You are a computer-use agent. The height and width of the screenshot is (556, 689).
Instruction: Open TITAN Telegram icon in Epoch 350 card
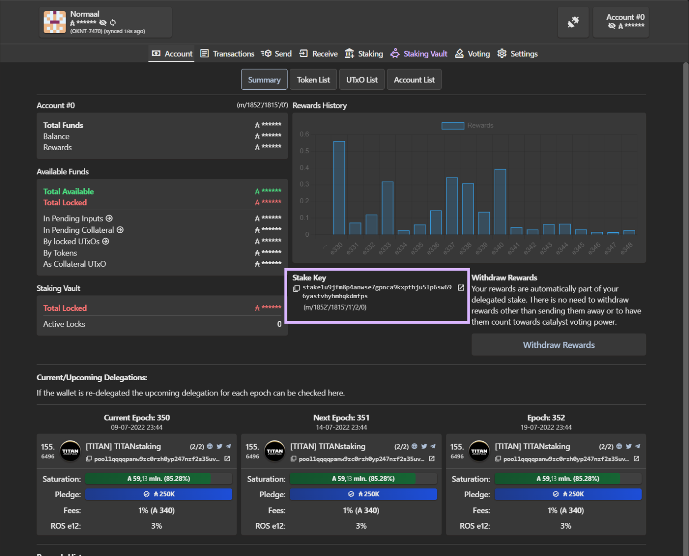[x=228, y=447]
